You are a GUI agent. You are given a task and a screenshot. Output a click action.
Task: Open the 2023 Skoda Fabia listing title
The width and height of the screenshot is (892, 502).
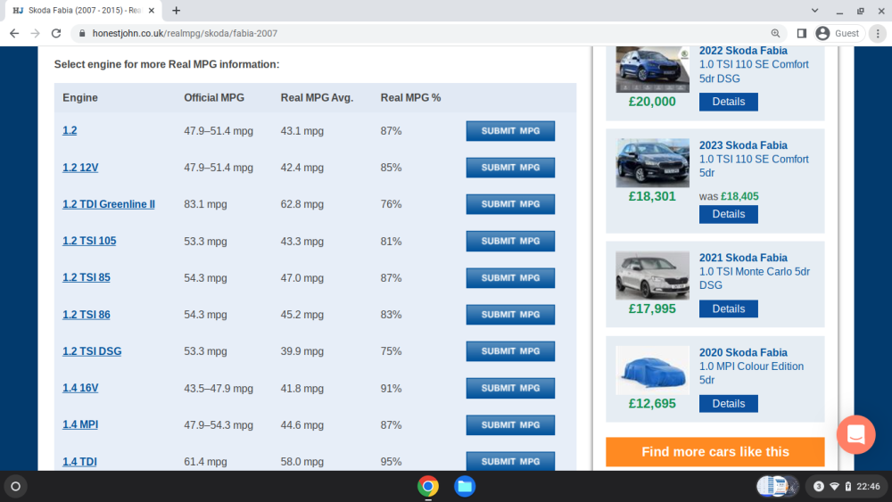click(x=743, y=145)
